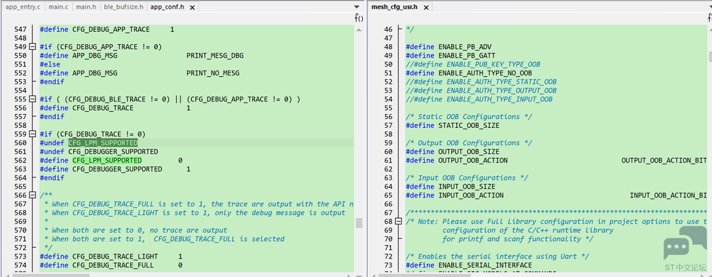Click CFG_DEBUG_APP_TRACE on line 547

click(x=111, y=29)
